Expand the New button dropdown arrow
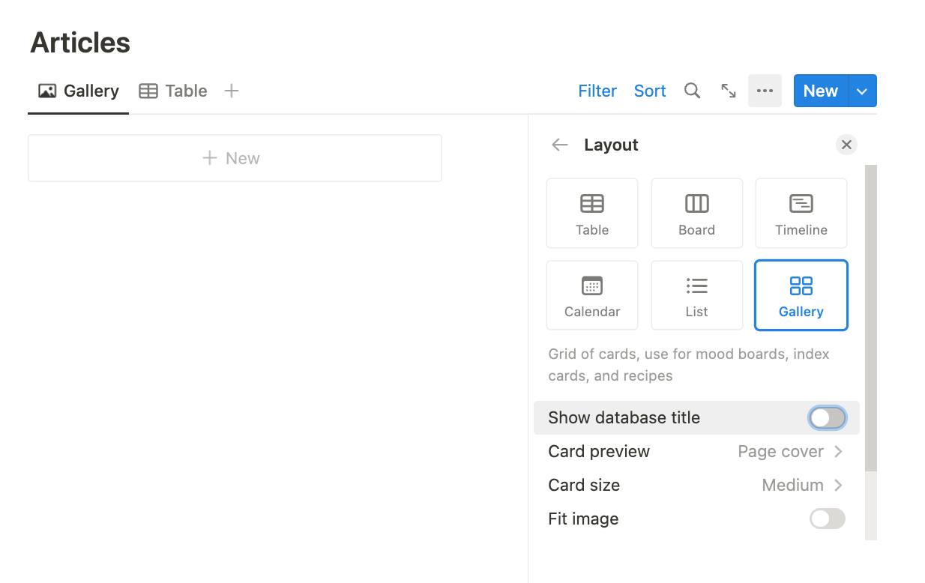 [x=862, y=91]
